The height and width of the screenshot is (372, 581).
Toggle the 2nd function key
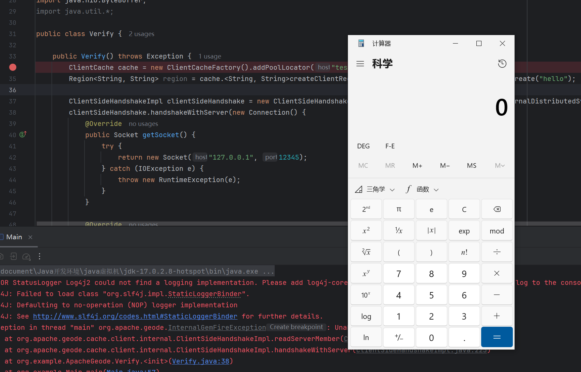tap(366, 209)
